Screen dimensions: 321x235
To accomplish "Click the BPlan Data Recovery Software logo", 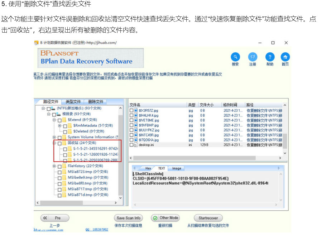I will click(x=91, y=58).
